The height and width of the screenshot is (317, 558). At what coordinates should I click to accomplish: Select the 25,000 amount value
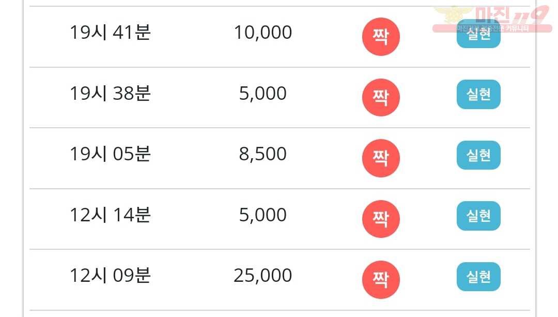tap(263, 276)
